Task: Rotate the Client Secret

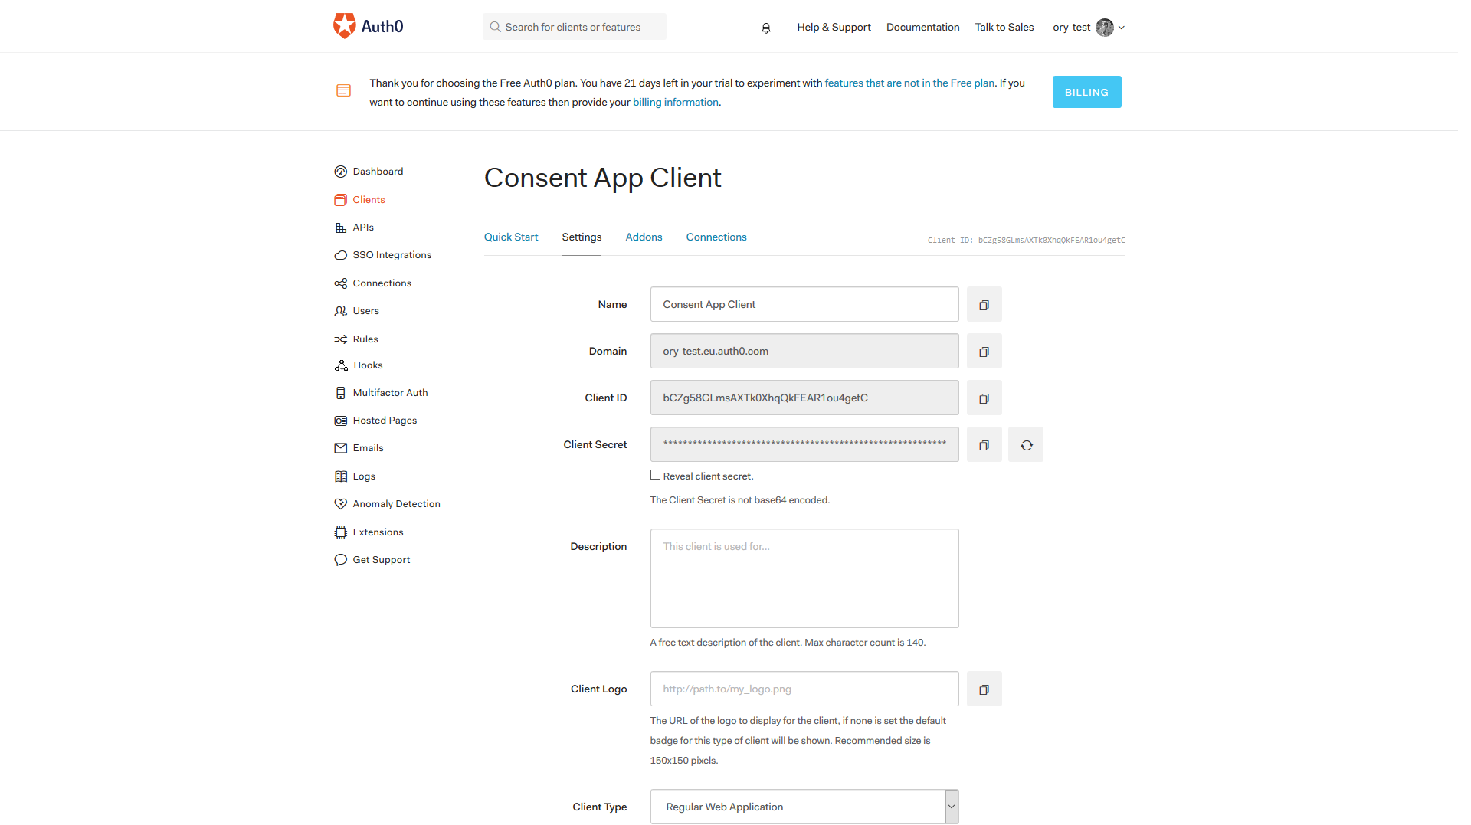Action: [1026, 445]
